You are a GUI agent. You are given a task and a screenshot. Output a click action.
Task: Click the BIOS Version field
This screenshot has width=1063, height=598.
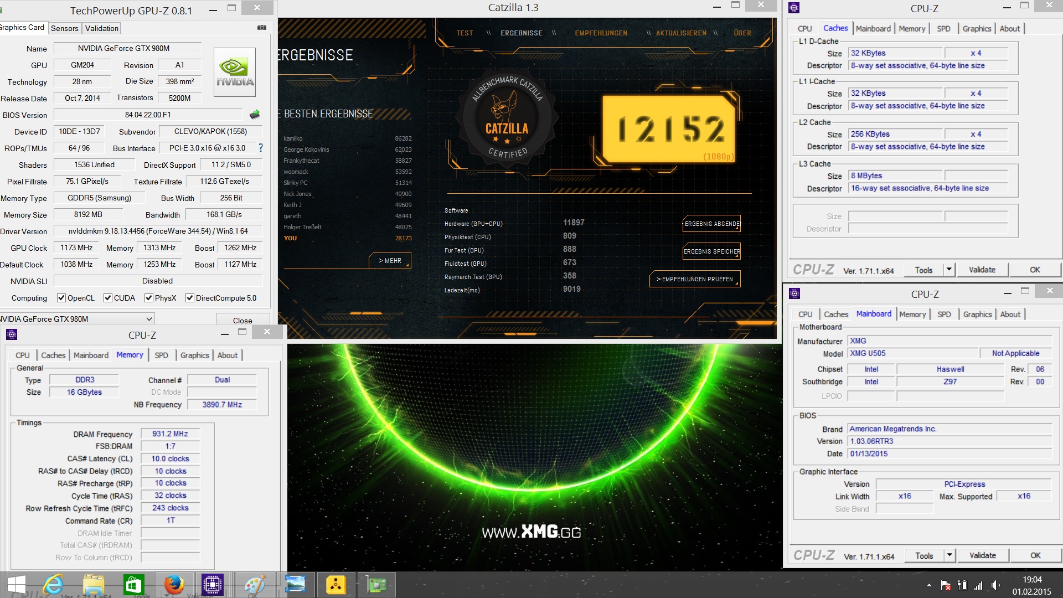(148, 115)
